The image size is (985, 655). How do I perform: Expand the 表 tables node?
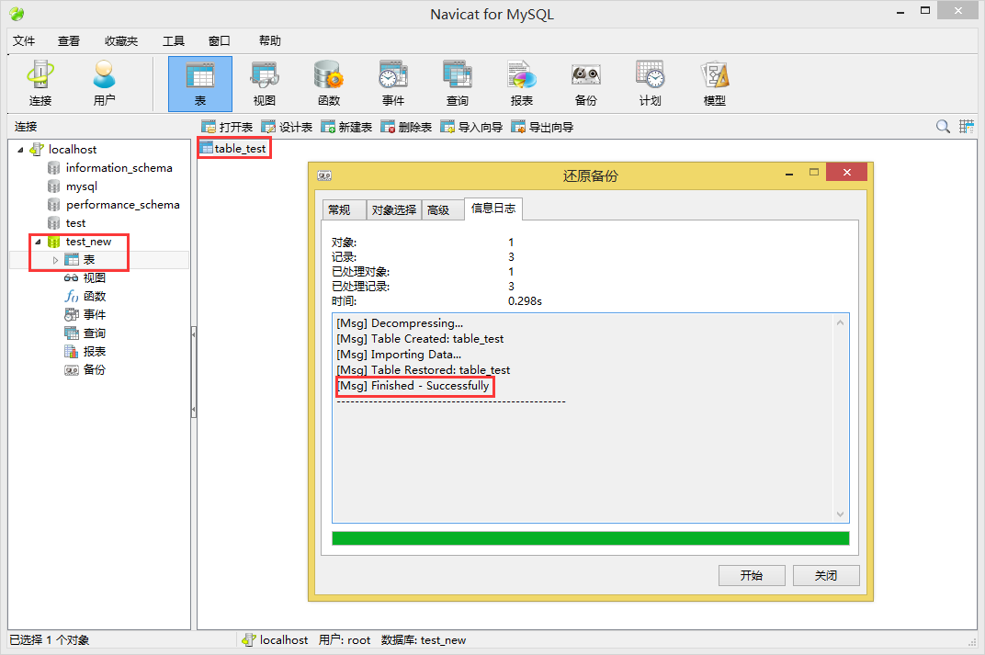pyautogui.click(x=55, y=260)
